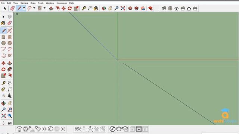
Task: Open the Help menu
Action: coord(71,3)
